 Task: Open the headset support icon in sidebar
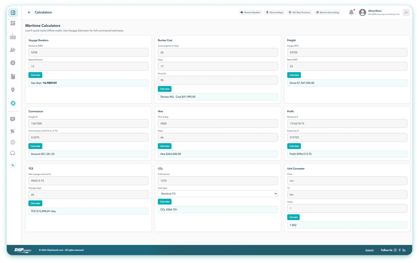tap(13, 153)
